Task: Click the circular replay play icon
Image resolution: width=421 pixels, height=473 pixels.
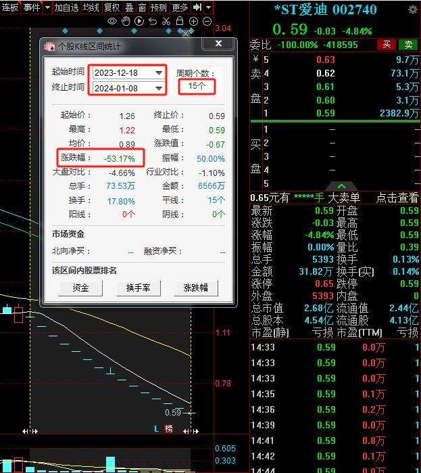Action: (139, 21)
